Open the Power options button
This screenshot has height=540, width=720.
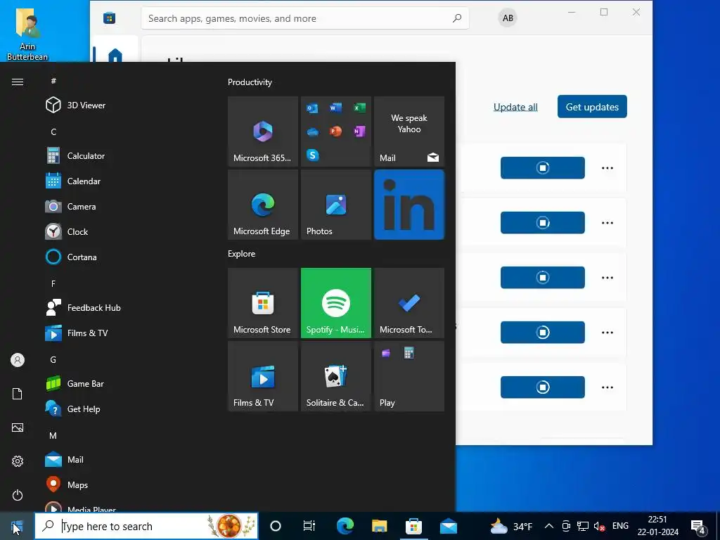[18, 495]
